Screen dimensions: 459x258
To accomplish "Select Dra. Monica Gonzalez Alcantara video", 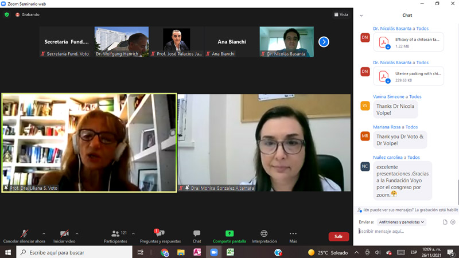I will [x=264, y=143].
